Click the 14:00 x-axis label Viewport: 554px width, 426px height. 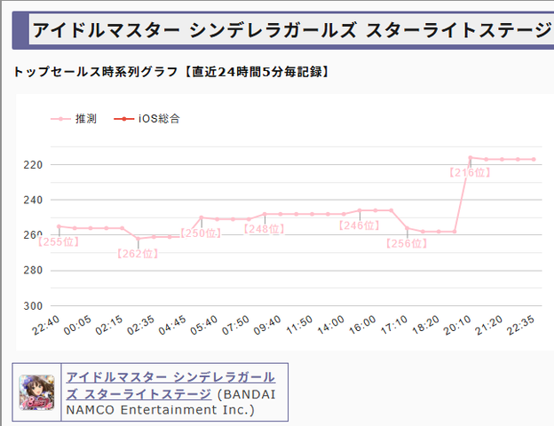330,325
